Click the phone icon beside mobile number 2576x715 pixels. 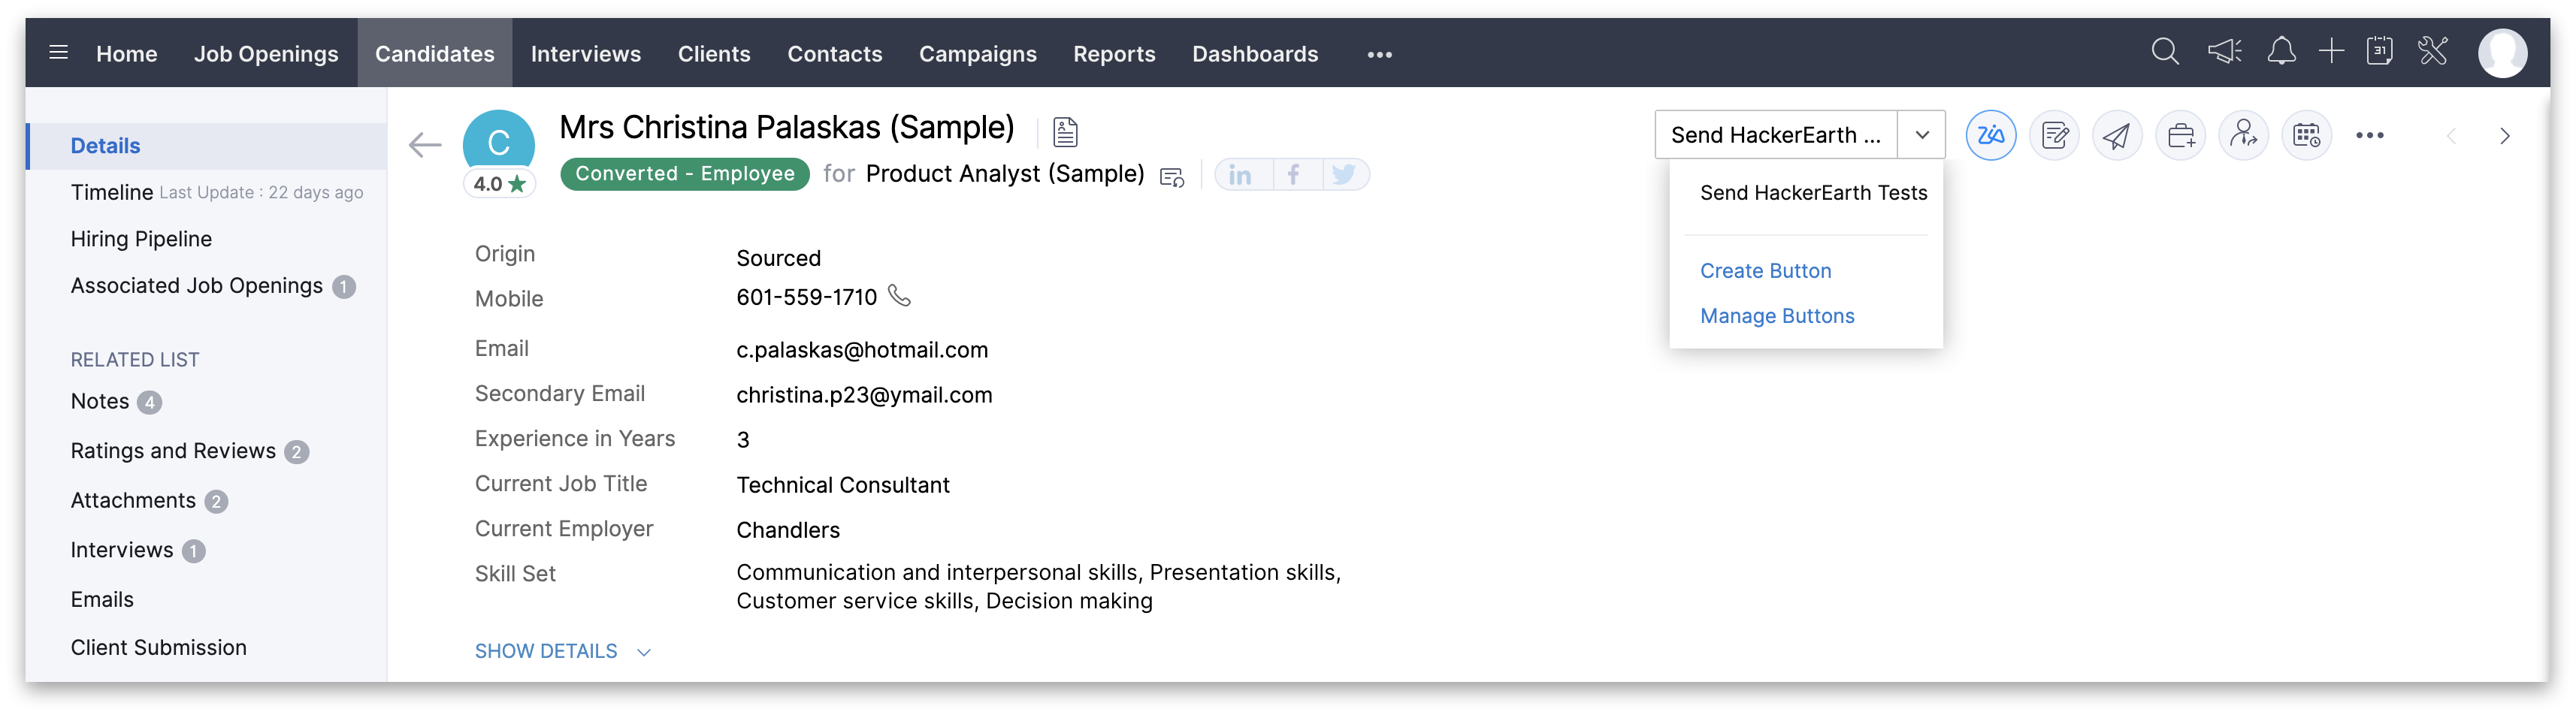point(900,296)
